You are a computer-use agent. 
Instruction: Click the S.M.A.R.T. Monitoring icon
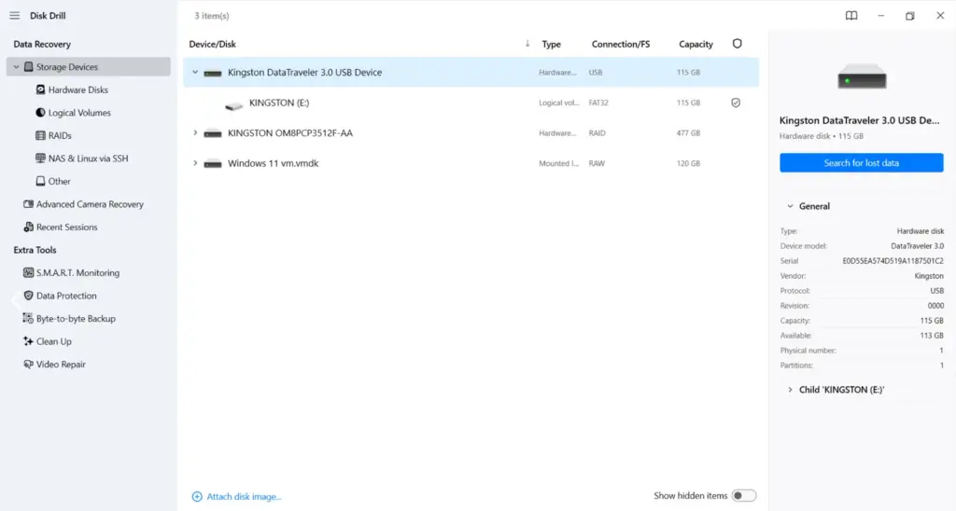pos(28,273)
